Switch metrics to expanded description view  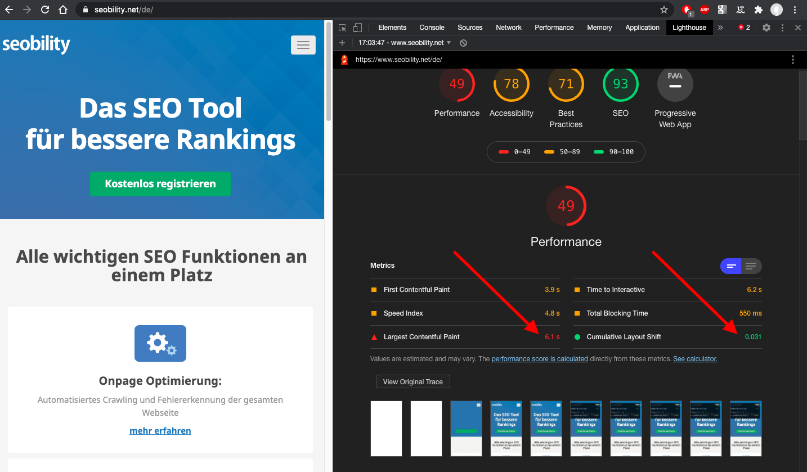click(x=751, y=266)
